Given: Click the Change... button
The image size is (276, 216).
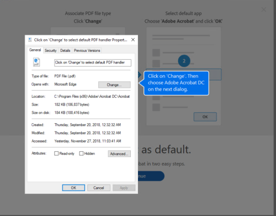Looking at the screenshot, I should tap(114, 85).
